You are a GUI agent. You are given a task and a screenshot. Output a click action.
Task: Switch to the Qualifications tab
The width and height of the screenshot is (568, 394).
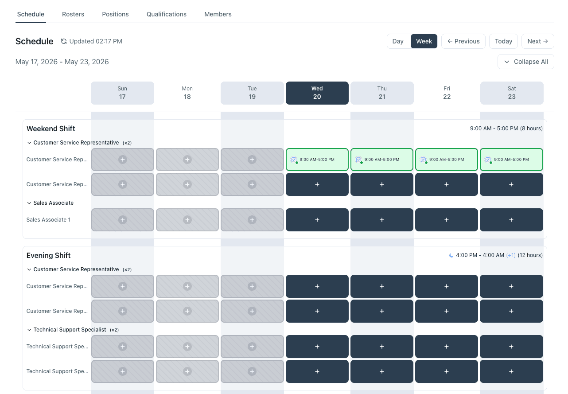[x=167, y=14]
